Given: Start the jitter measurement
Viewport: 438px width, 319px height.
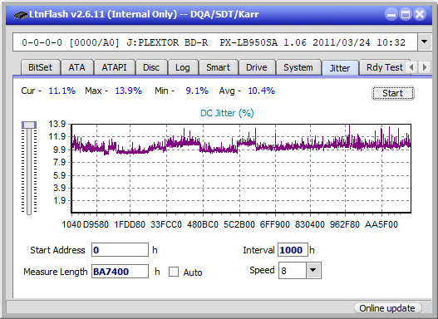Looking at the screenshot, I should pyautogui.click(x=393, y=93).
